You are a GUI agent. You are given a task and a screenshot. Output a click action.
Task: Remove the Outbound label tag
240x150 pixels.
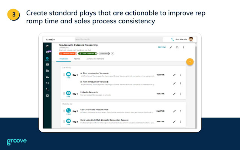[108, 54]
